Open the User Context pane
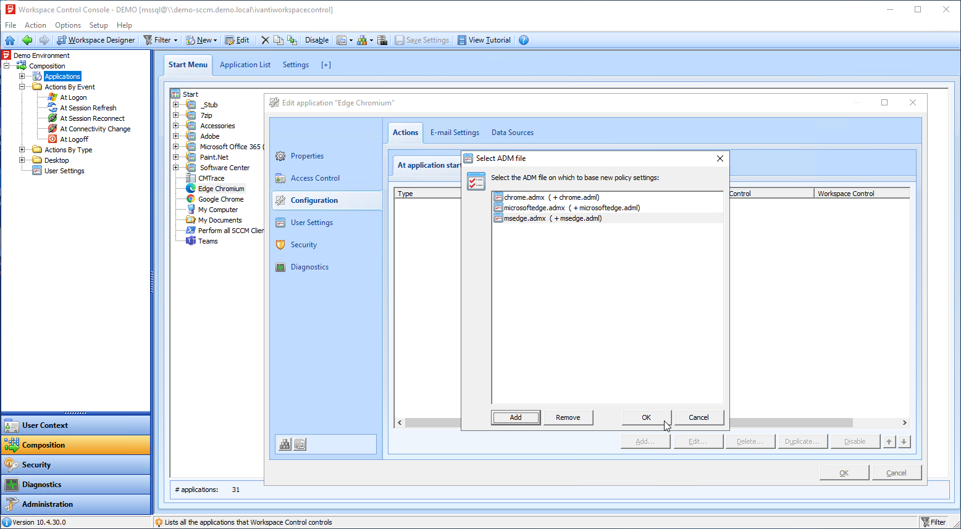Image resolution: width=961 pixels, height=529 pixels. (x=76, y=425)
